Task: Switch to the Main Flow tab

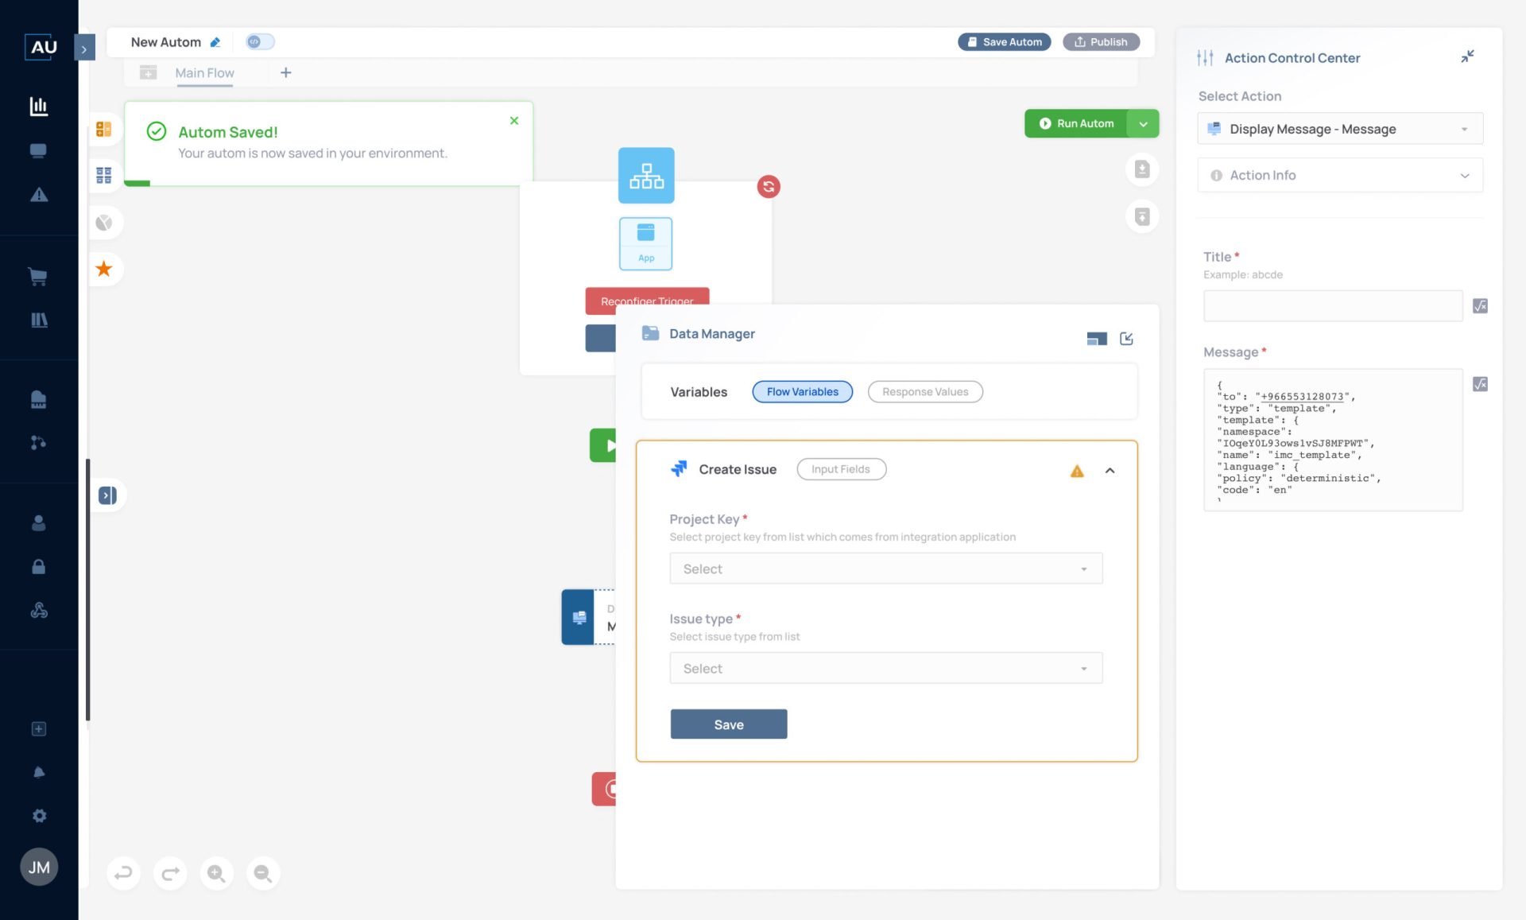Action: pos(204,72)
